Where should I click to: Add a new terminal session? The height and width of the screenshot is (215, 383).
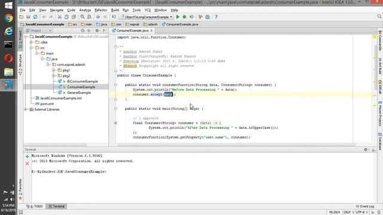[x=27, y=156]
